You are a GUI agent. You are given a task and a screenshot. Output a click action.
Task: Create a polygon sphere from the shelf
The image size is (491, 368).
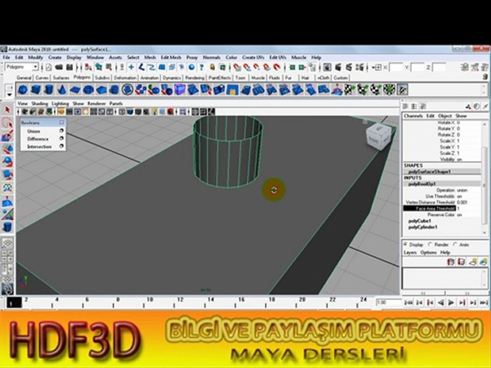pyautogui.click(x=23, y=90)
